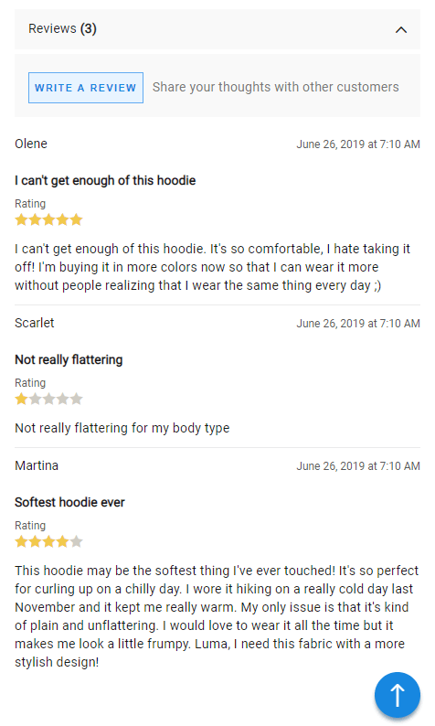Screen dimensions: 435x726
Task: Select reviewer name Olene
Action: pyautogui.click(x=31, y=144)
